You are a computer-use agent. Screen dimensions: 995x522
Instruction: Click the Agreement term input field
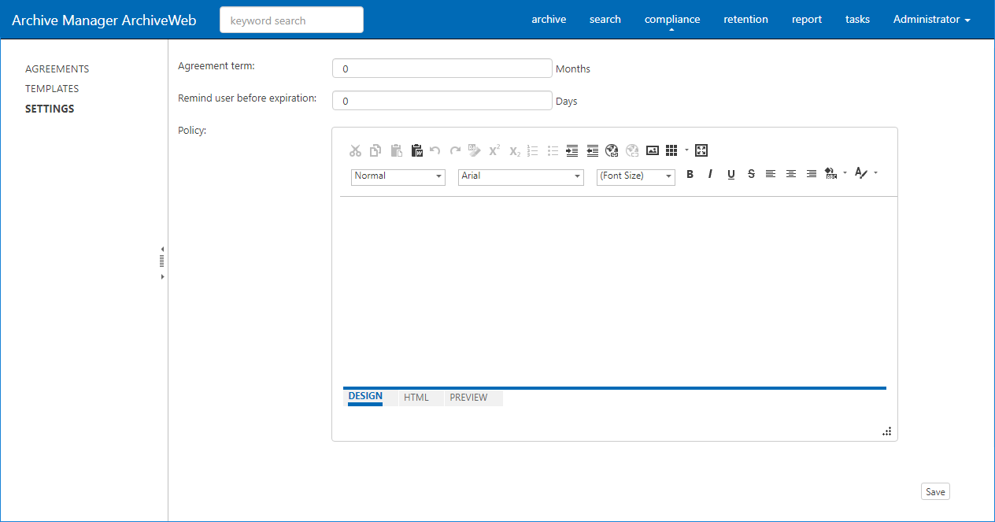[x=442, y=68]
